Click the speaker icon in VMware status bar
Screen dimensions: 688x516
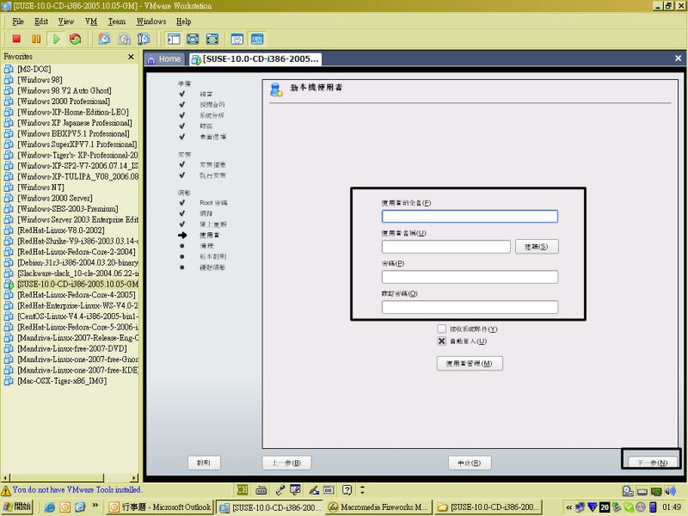[670, 491]
